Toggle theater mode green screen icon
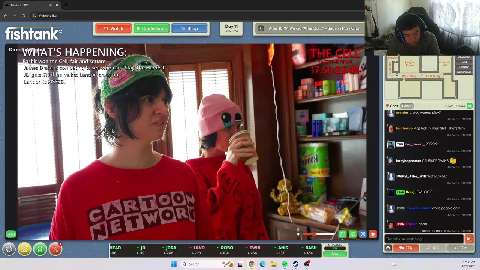Screen dimensions: 480x270 [343, 234]
